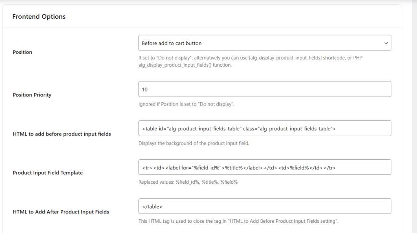Click the Position Priority field containing 10
This screenshot has width=417, height=233.
pos(265,89)
